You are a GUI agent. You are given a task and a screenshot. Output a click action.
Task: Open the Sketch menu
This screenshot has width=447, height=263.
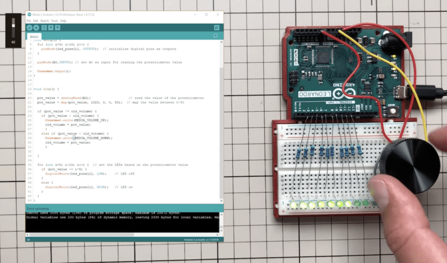(x=45, y=20)
